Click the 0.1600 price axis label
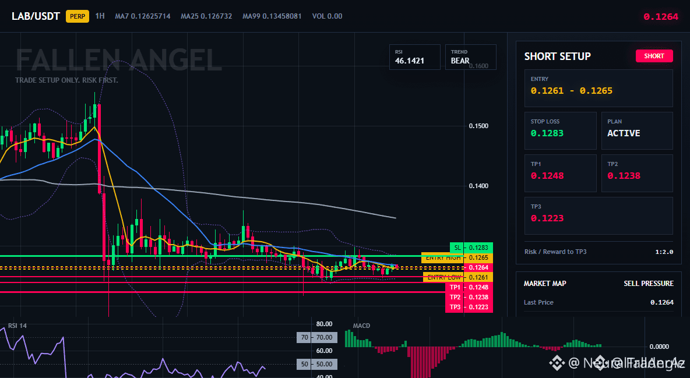The width and height of the screenshot is (690, 378). point(478,66)
